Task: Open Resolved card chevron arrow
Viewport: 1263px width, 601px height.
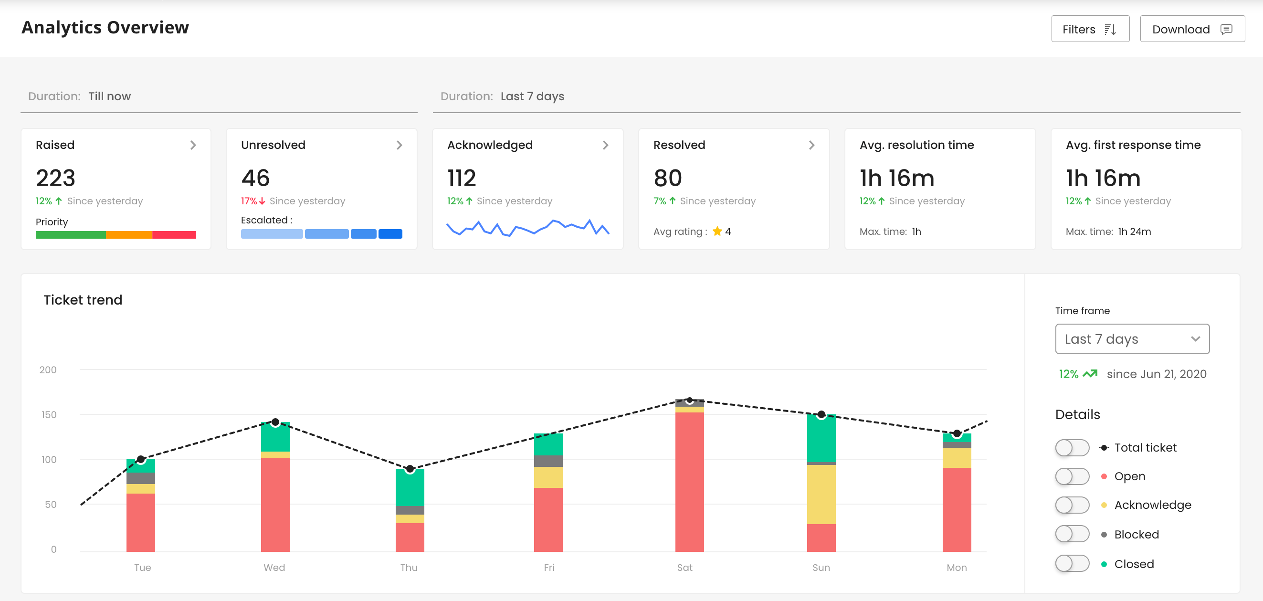Action: click(811, 145)
